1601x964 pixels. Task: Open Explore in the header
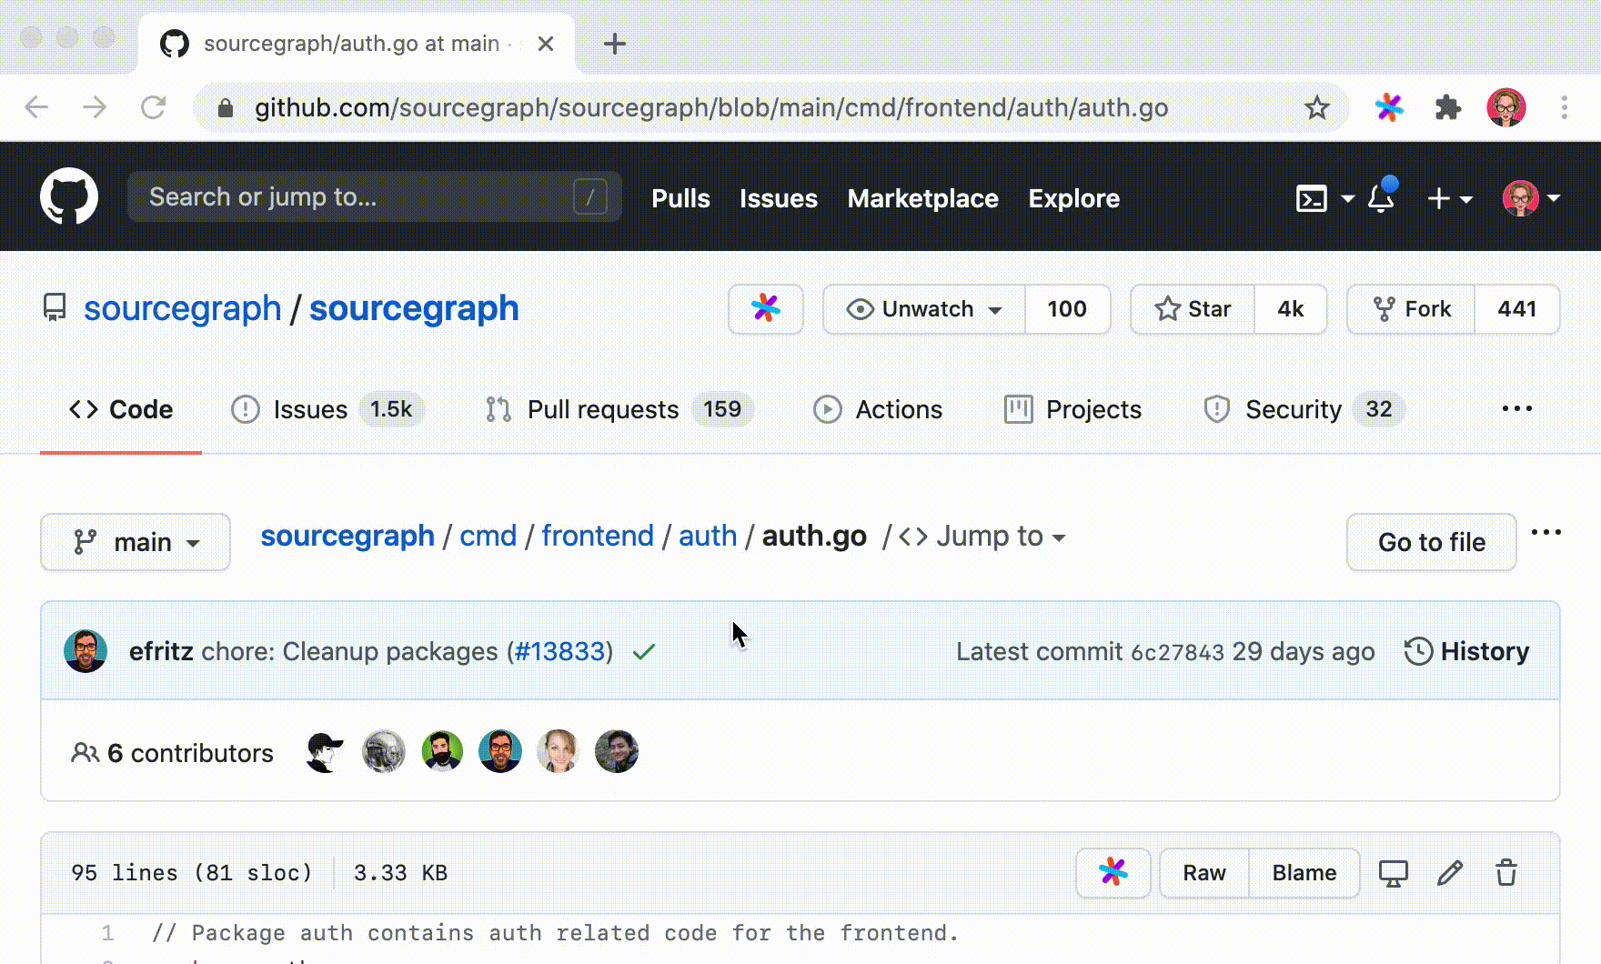pyautogui.click(x=1074, y=198)
